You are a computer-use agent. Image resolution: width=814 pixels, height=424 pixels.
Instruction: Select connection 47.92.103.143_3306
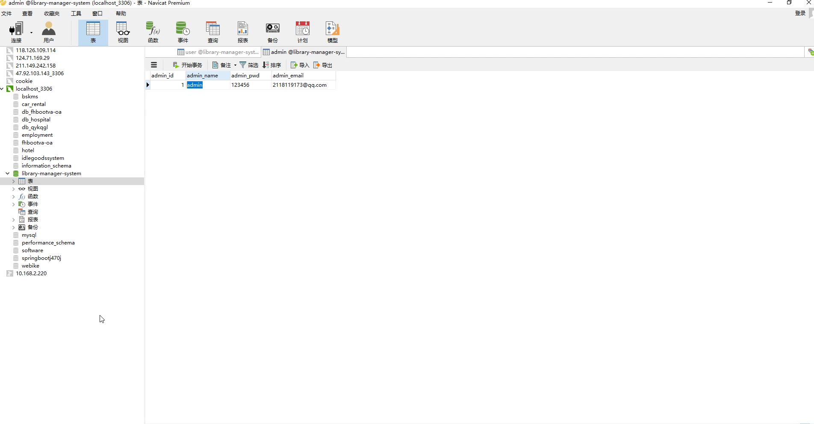click(39, 74)
